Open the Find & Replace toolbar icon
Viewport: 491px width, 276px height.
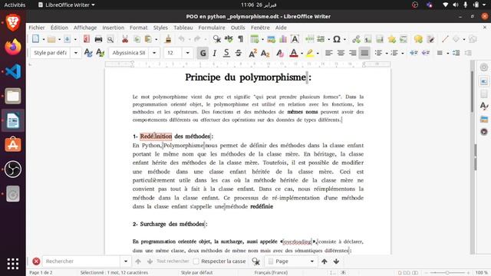[216, 39]
